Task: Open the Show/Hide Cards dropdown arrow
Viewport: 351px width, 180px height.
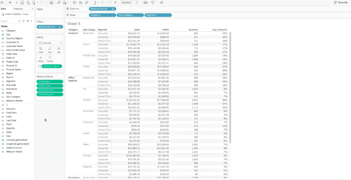Action: click(x=149, y=3)
